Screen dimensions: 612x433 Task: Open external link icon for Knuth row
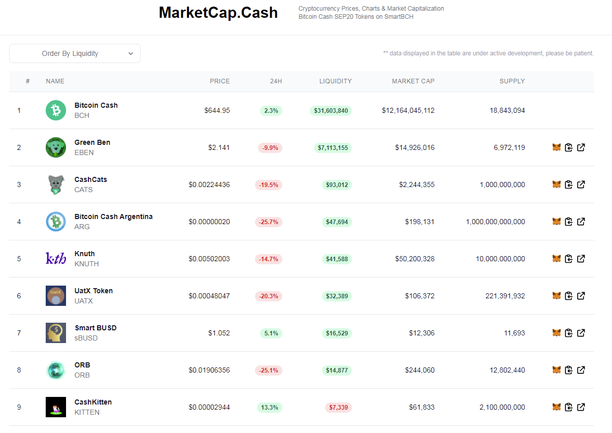tap(581, 259)
